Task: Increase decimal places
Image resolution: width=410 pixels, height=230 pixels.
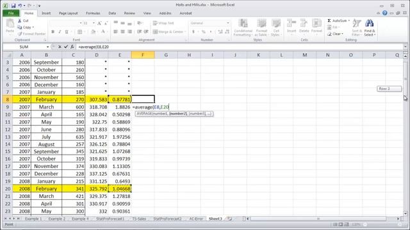Action: click(220, 32)
